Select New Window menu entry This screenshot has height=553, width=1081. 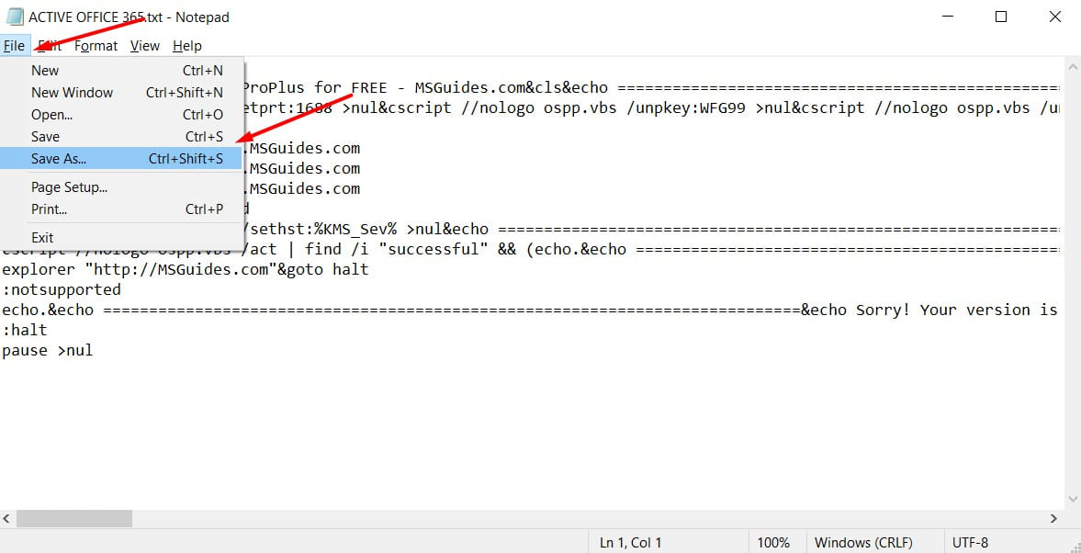click(122, 93)
